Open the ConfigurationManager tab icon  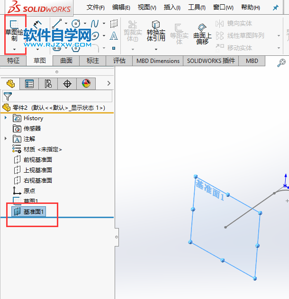[x=48, y=84]
